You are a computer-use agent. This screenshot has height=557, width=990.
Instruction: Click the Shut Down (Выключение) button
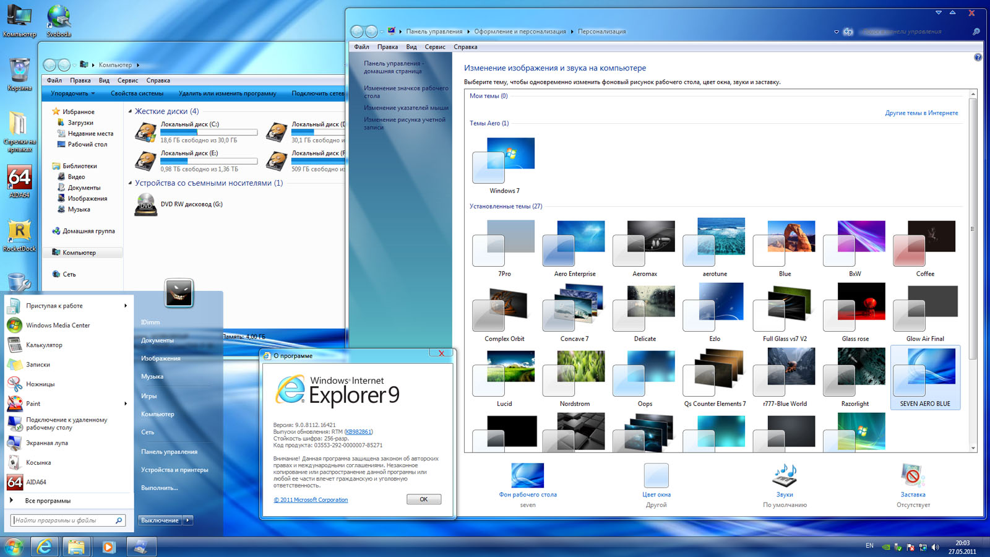pos(160,520)
